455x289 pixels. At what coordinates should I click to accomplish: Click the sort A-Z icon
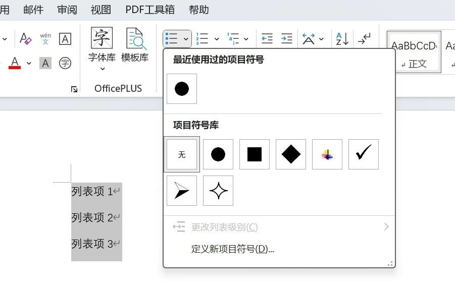[342, 39]
